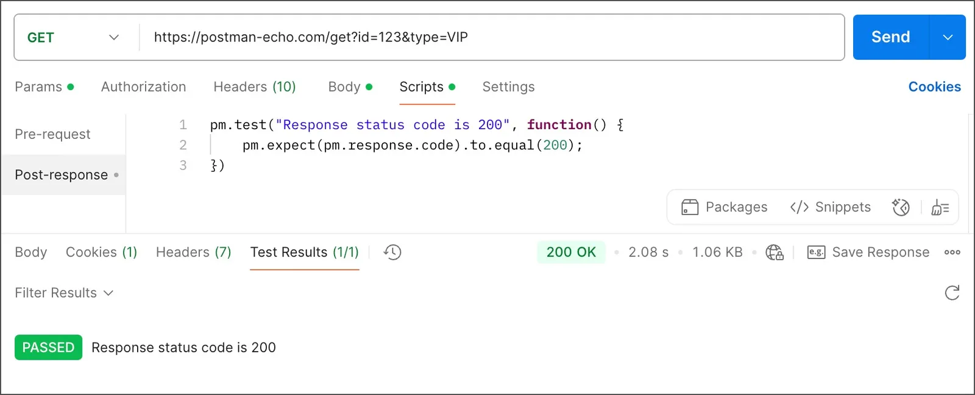Click the closing bracket on line 3
Viewport: 975px width, 395px height.
point(218,165)
